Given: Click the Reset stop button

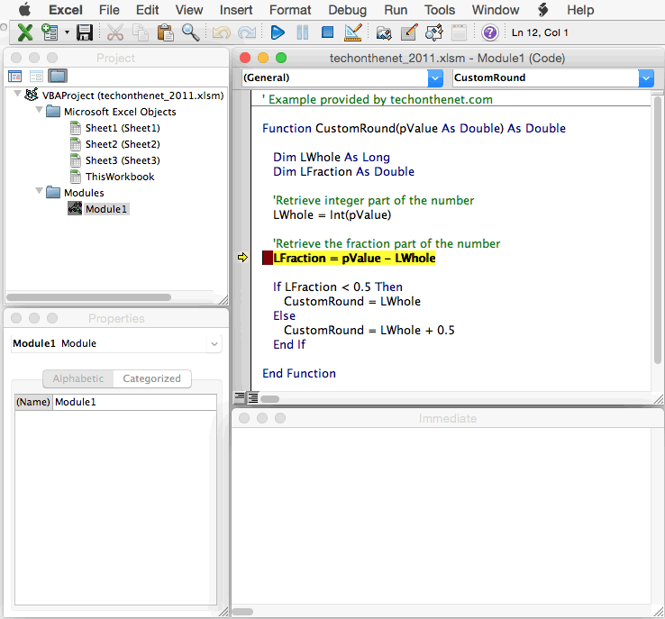Looking at the screenshot, I should click(327, 32).
